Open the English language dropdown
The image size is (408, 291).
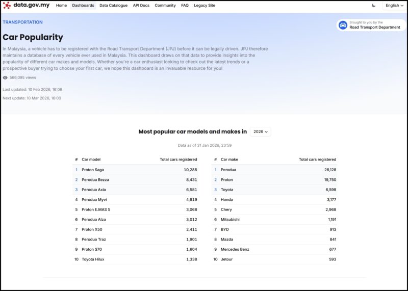tap(394, 6)
